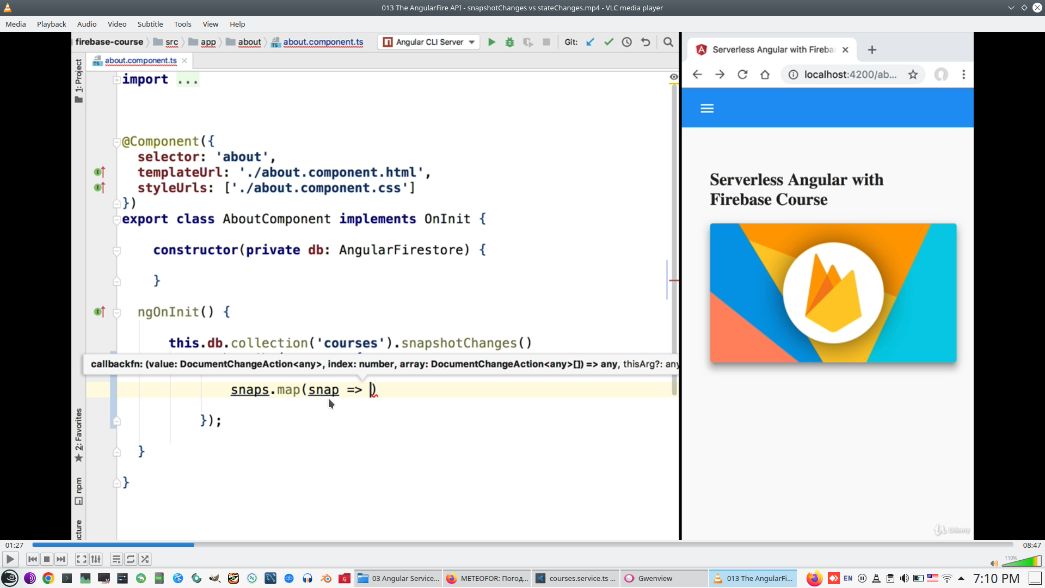The image size is (1045, 588).
Task: Toggle the playlist view icon
Action: [x=116, y=559]
